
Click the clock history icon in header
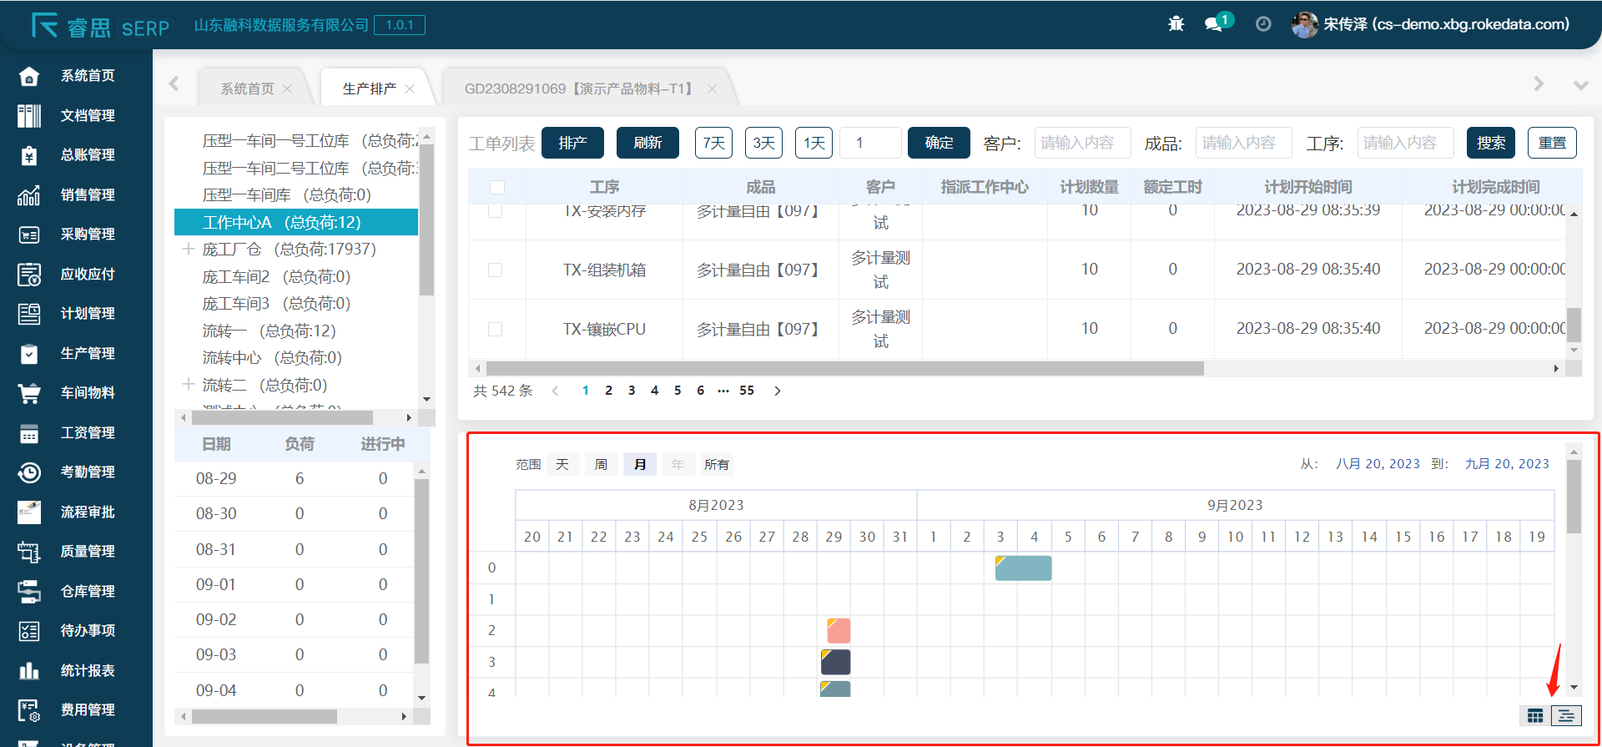[1263, 24]
